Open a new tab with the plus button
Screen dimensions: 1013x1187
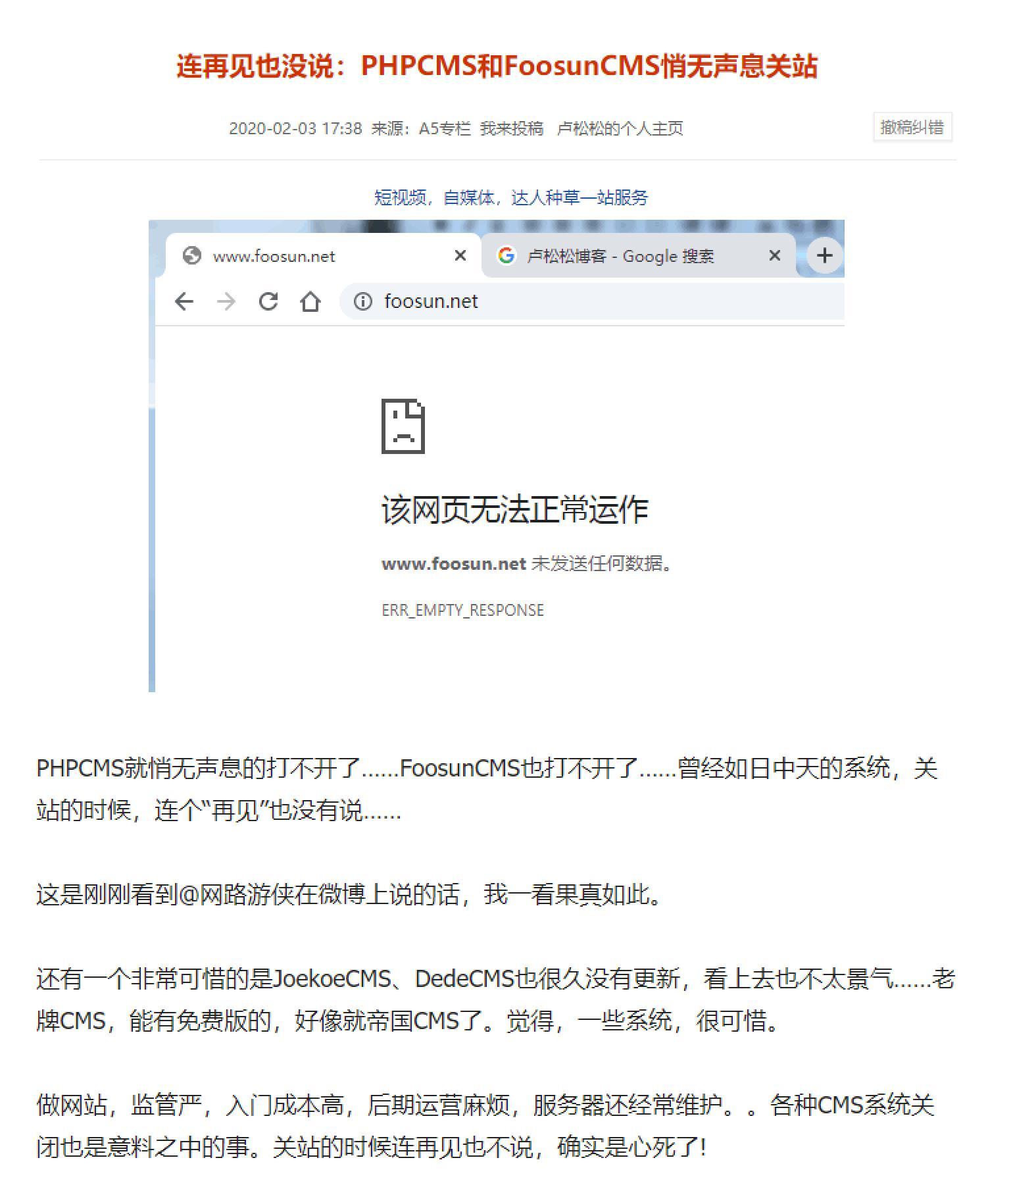pyautogui.click(x=824, y=255)
